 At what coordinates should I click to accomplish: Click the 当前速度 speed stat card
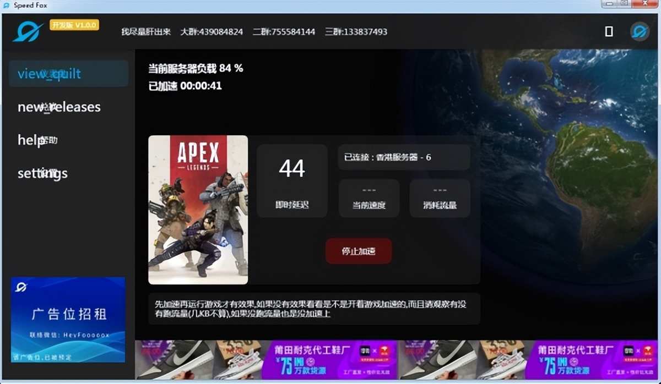(x=368, y=198)
